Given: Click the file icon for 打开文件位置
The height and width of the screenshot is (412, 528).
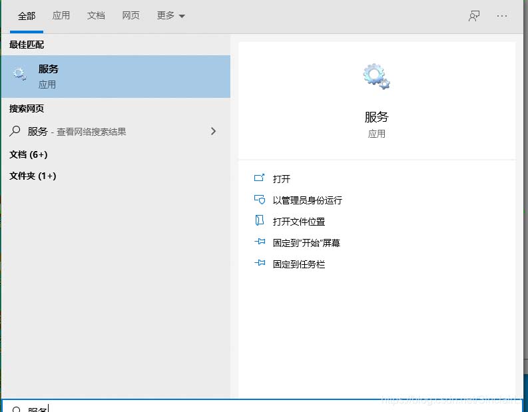Looking at the screenshot, I should (260, 221).
